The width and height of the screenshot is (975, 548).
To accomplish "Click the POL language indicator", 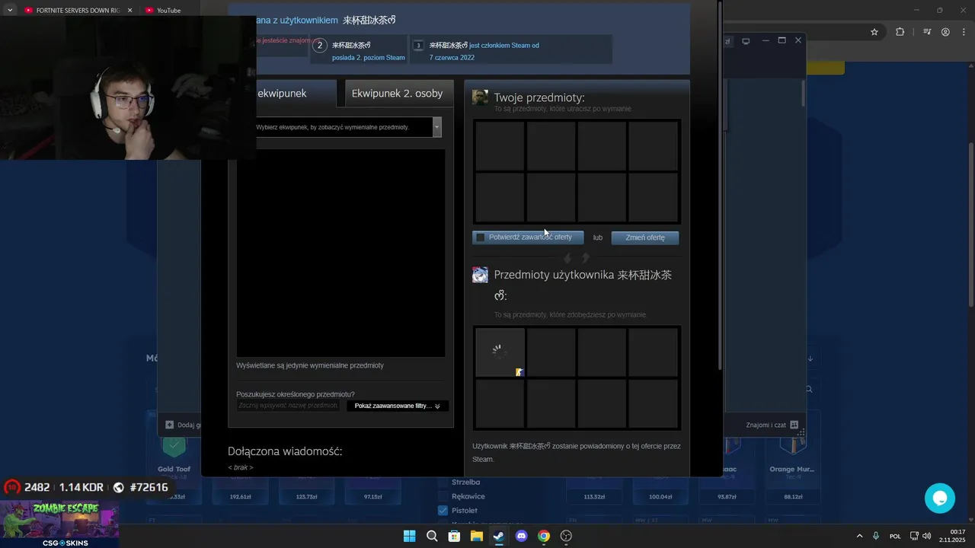I will coord(895,536).
